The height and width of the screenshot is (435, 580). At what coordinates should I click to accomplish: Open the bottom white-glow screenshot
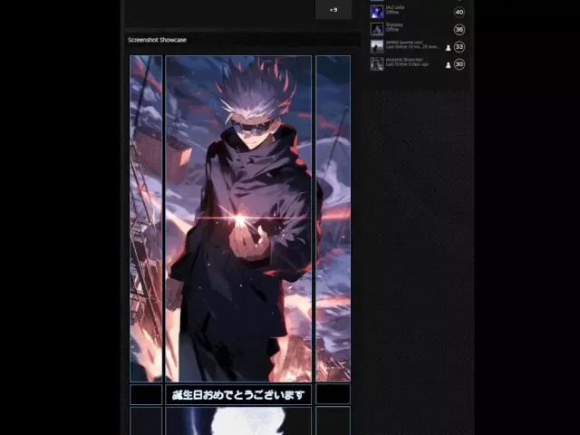[238, 420]
